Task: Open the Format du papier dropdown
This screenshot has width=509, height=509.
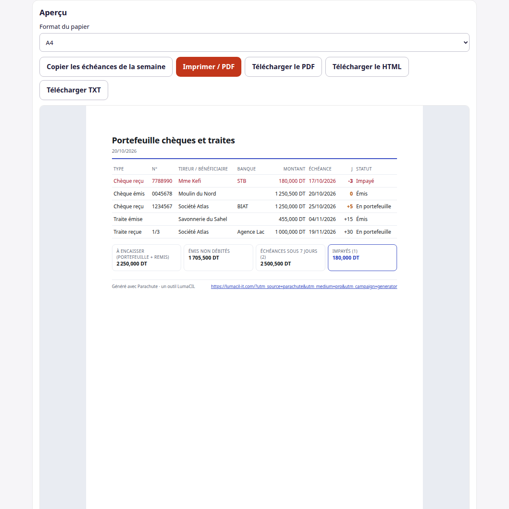Action: click(x=255, y=42)
